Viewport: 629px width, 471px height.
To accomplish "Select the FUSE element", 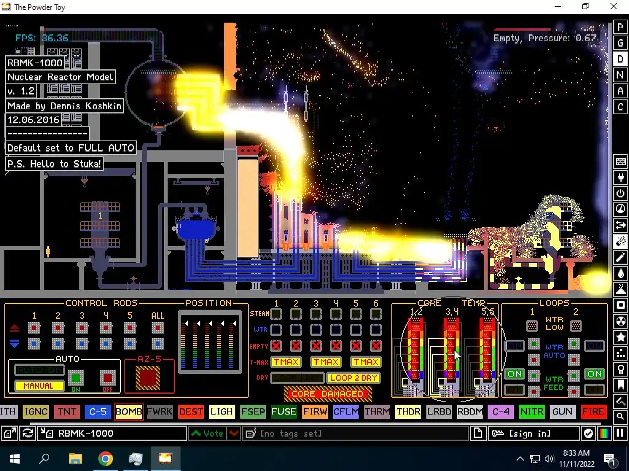I will tap(284, 412).
